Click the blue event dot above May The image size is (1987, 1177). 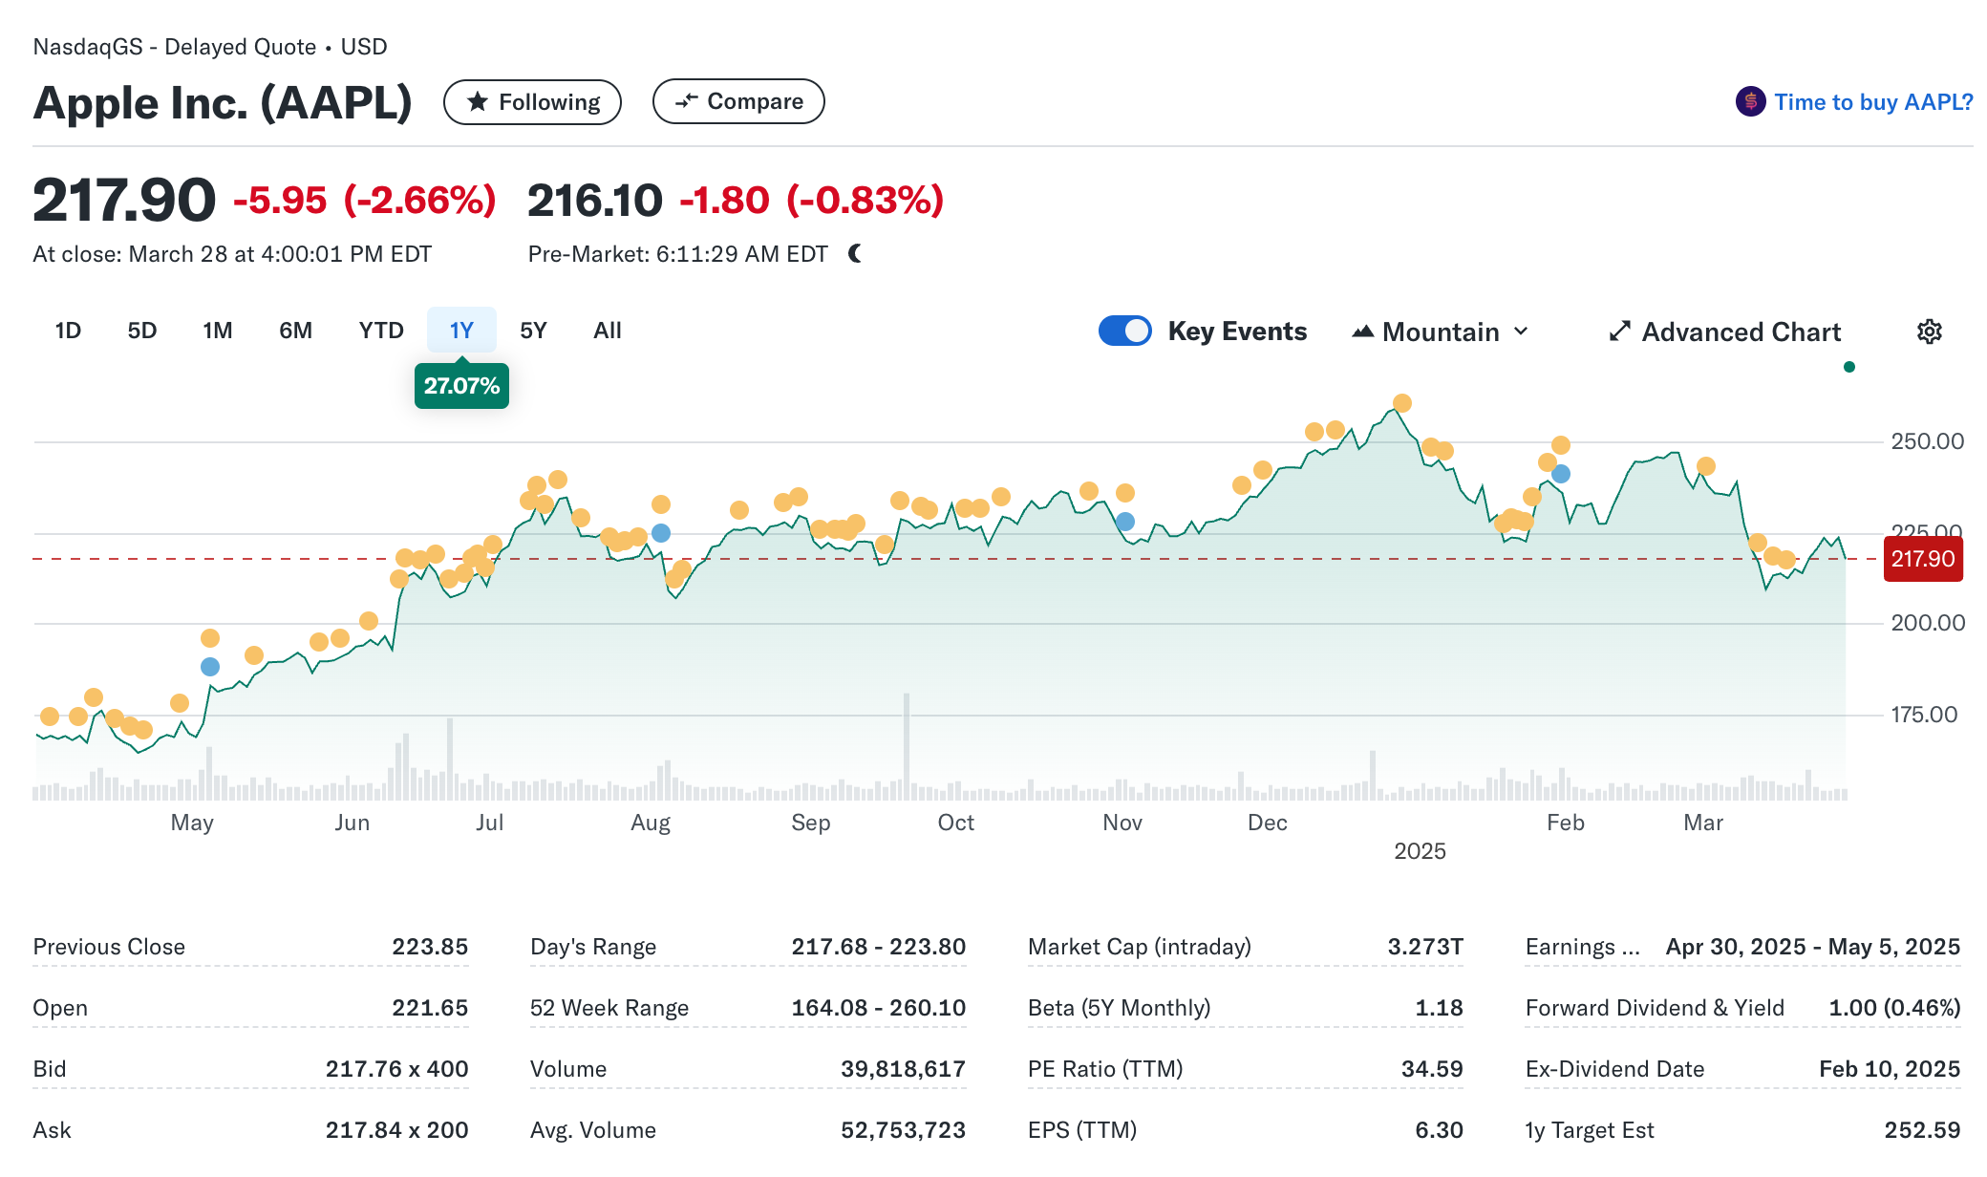210,667
